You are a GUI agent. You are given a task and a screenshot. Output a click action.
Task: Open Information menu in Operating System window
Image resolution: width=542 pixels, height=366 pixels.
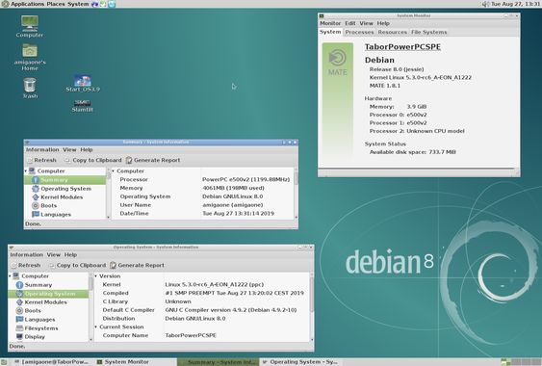(x=26, y=254)
